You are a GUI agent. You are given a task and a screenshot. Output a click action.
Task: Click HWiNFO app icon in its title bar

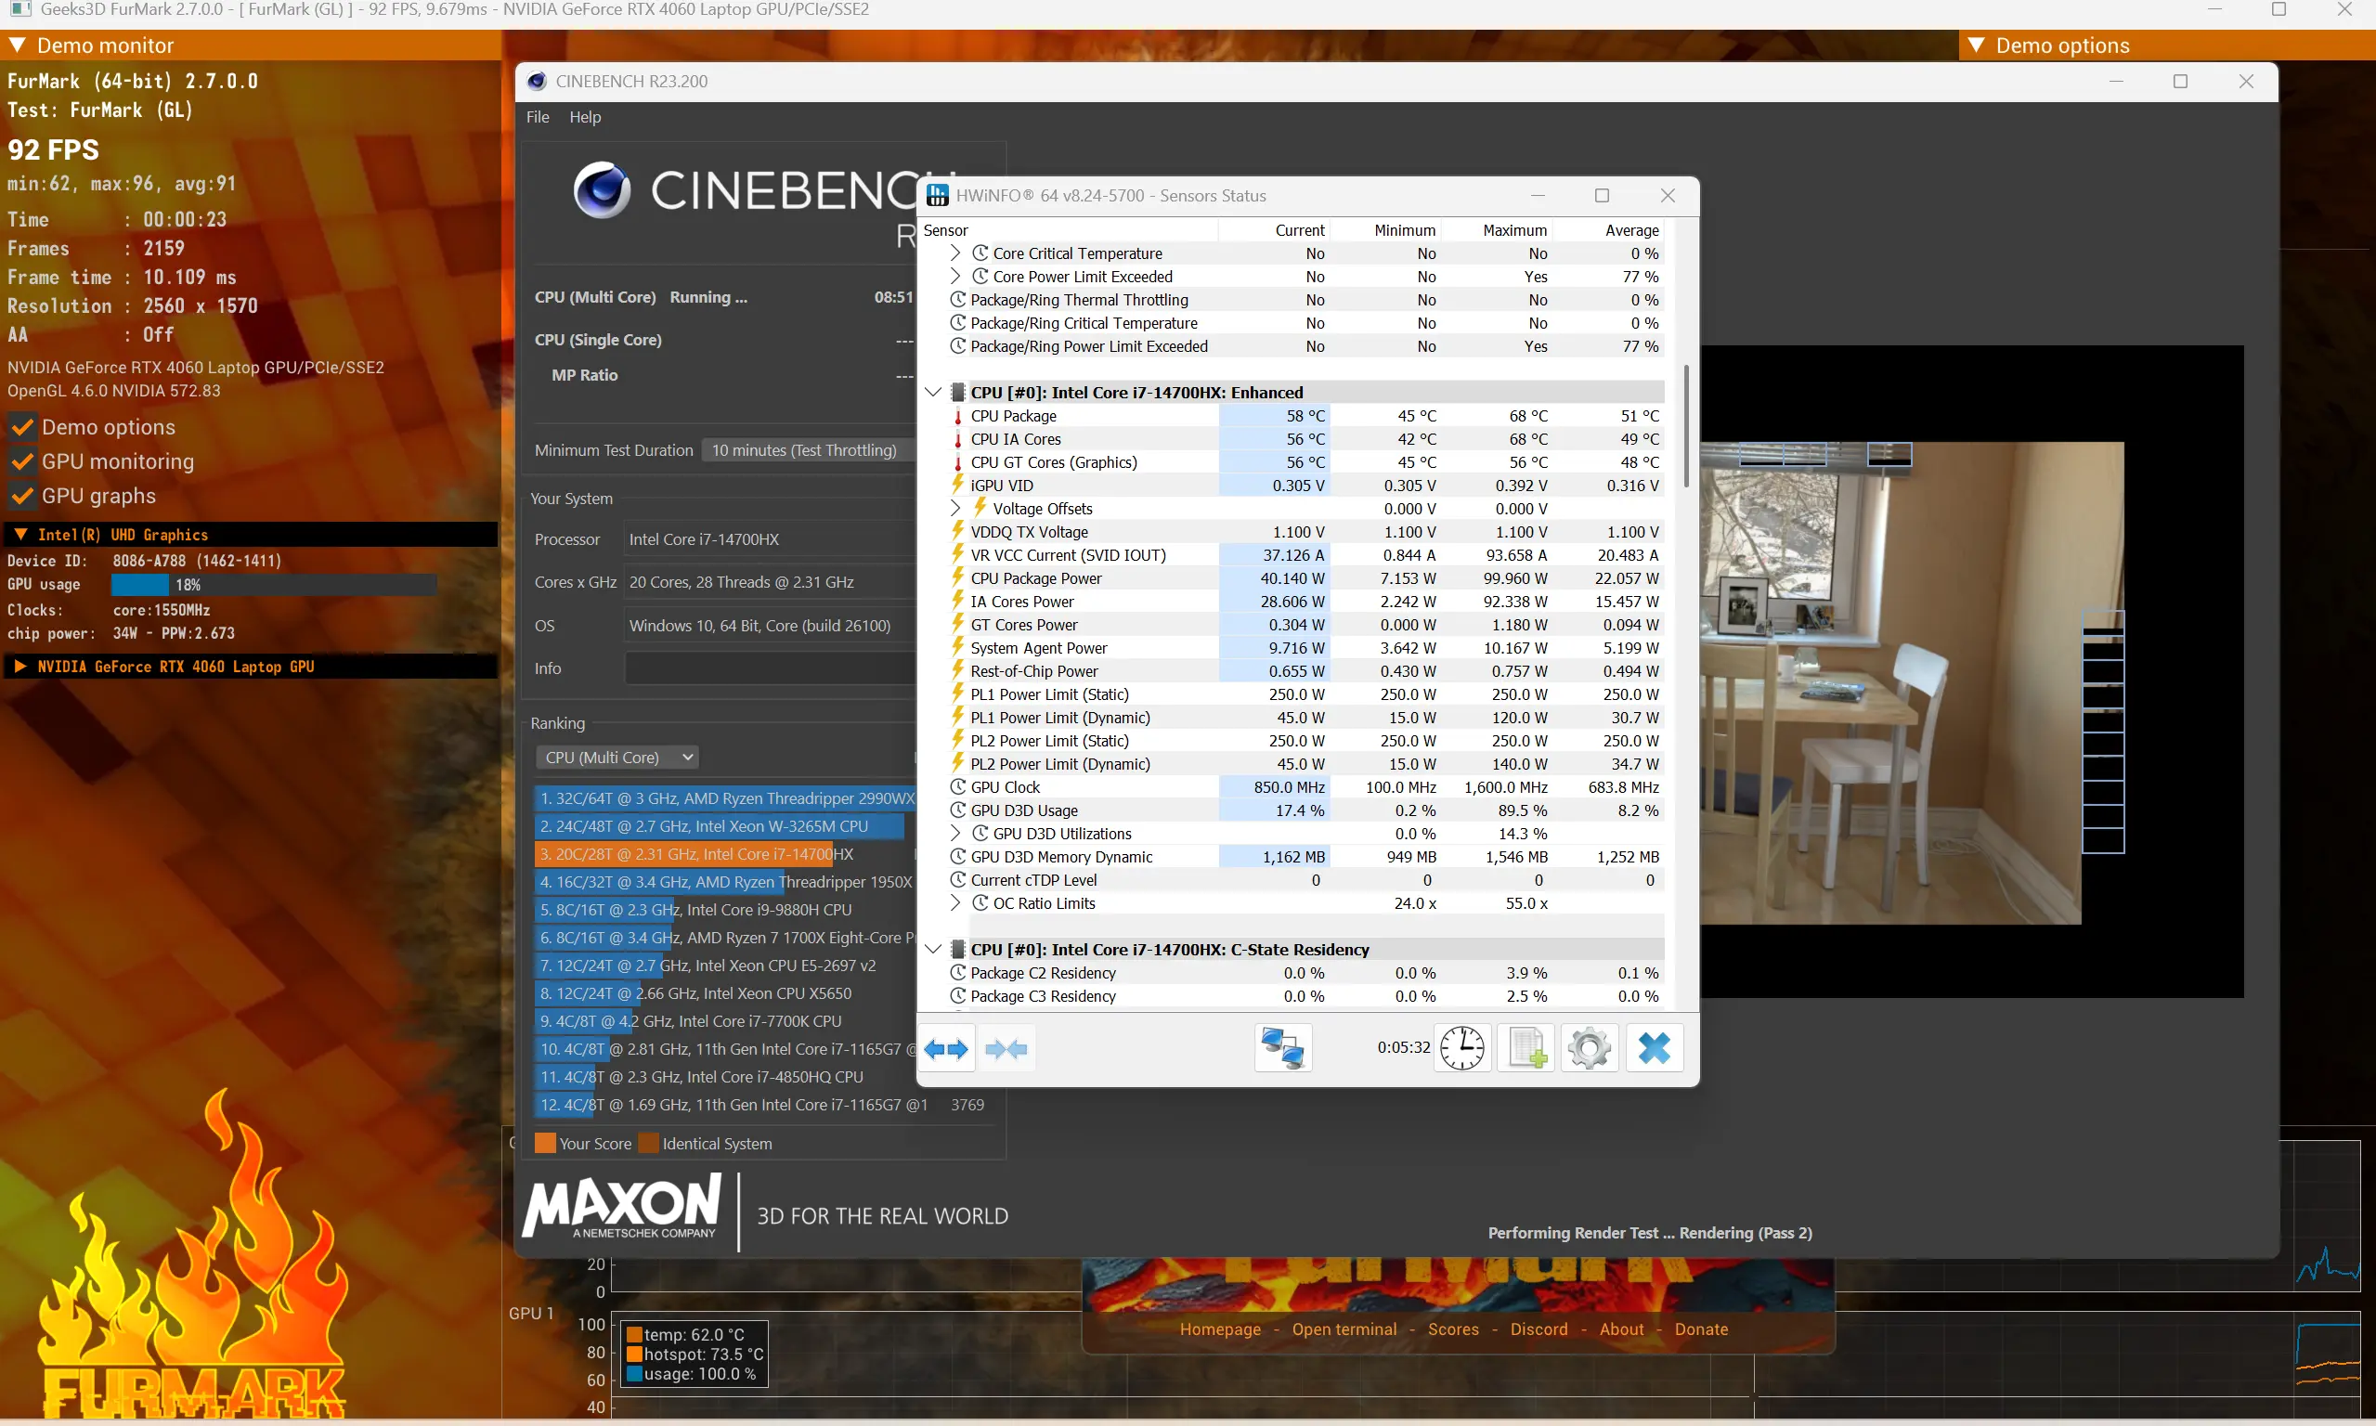tap(937, 196)
